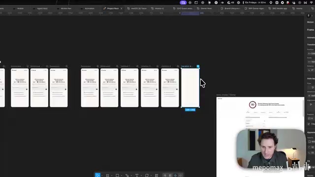Click the Variation 4 frame label
This screenshot has width=315, height=177.
click(x=187, y=66)
